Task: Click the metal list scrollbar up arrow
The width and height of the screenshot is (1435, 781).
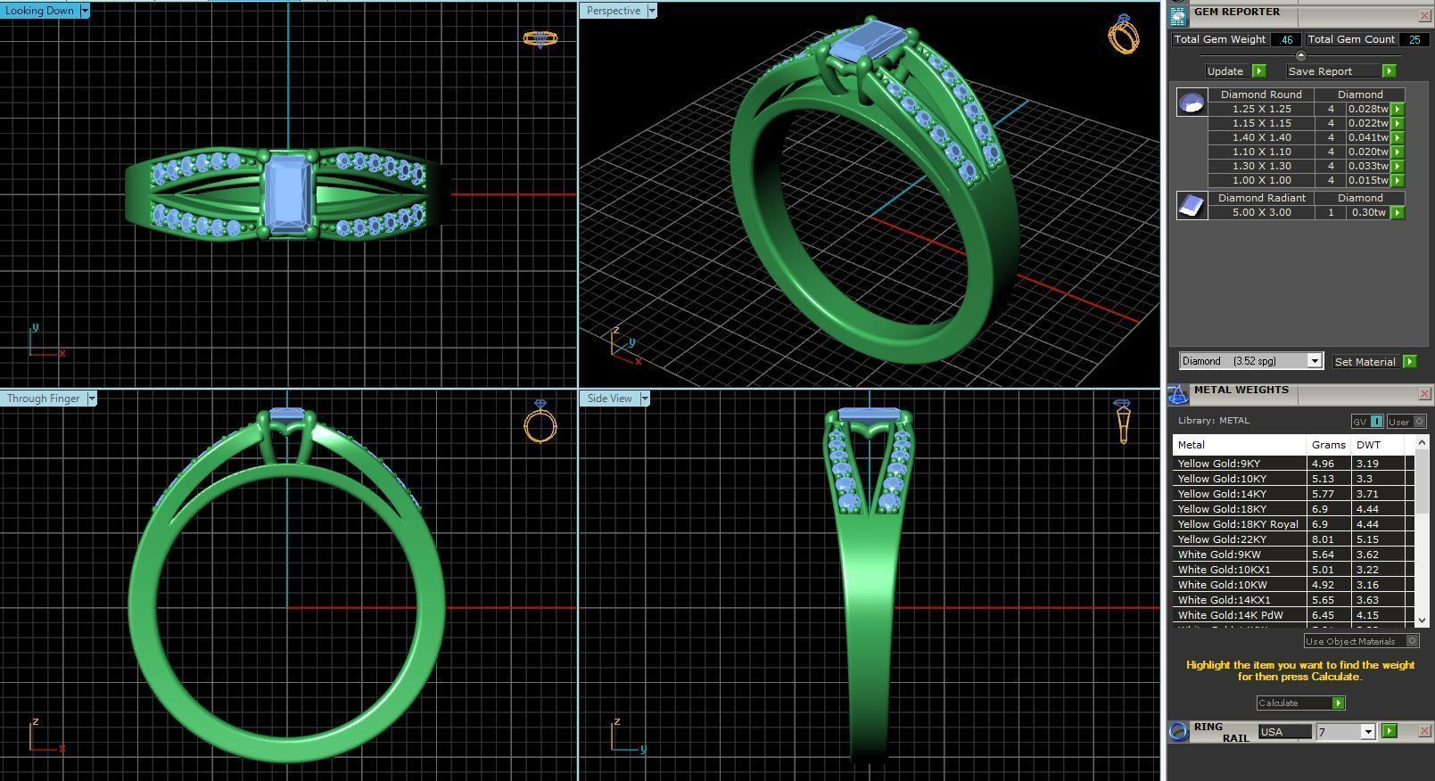Action: tap(1422, 441)
